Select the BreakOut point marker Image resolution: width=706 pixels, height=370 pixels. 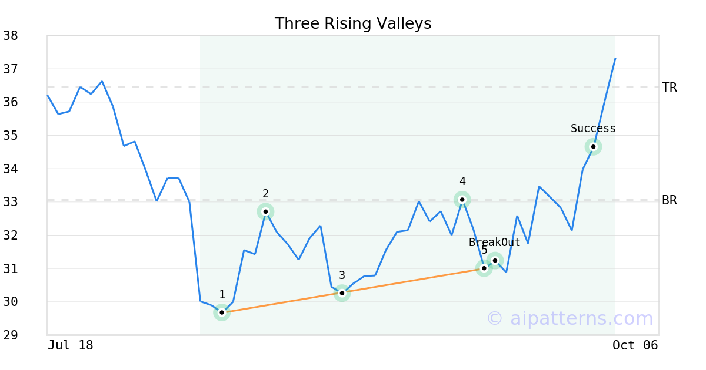[x=495, y=260]
